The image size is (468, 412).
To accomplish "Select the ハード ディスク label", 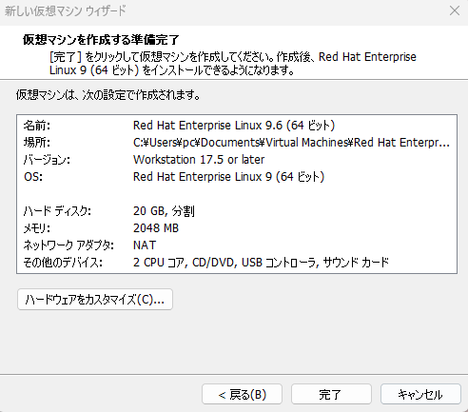I will point(57,211).
